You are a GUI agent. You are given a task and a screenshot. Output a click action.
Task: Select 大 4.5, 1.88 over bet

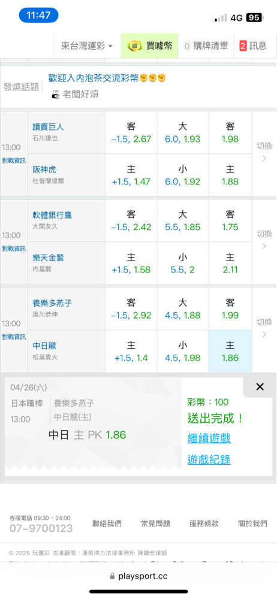pos(183,309)
